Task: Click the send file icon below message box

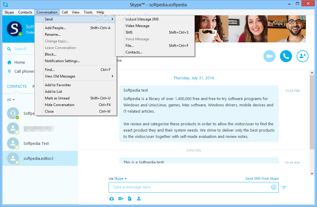Action: click(x=130, y=199)
